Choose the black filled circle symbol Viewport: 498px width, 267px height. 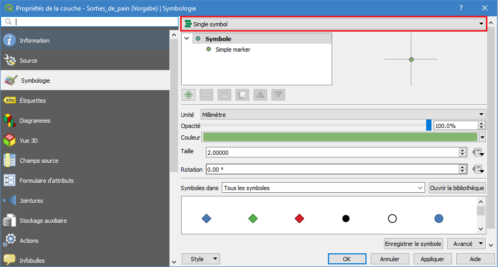pos(346,219)
